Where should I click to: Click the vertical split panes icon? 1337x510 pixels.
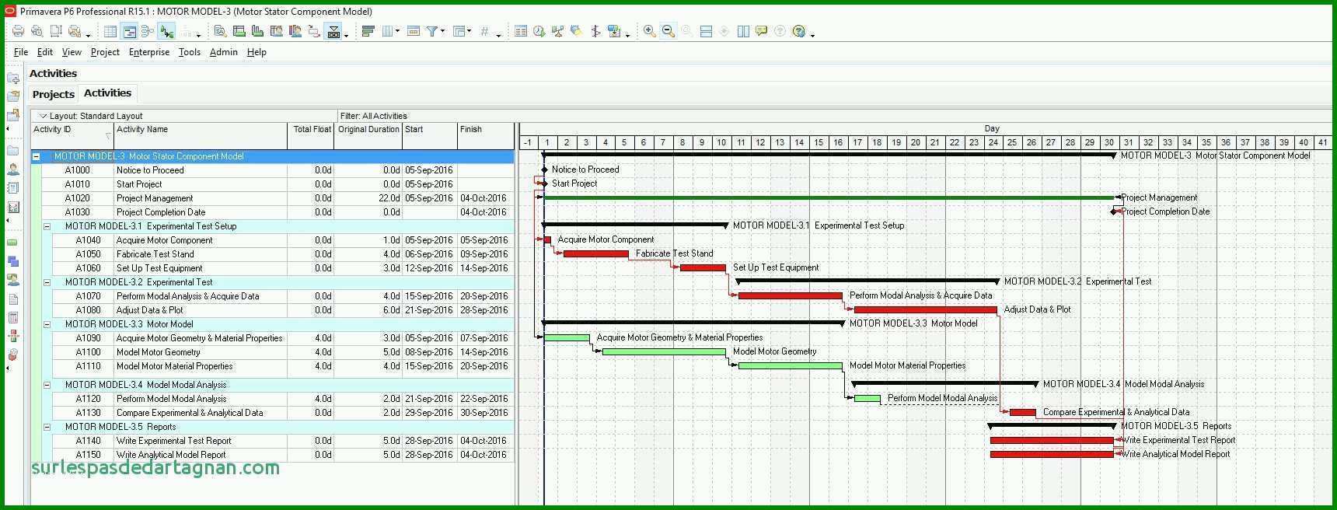click(743, 31)
